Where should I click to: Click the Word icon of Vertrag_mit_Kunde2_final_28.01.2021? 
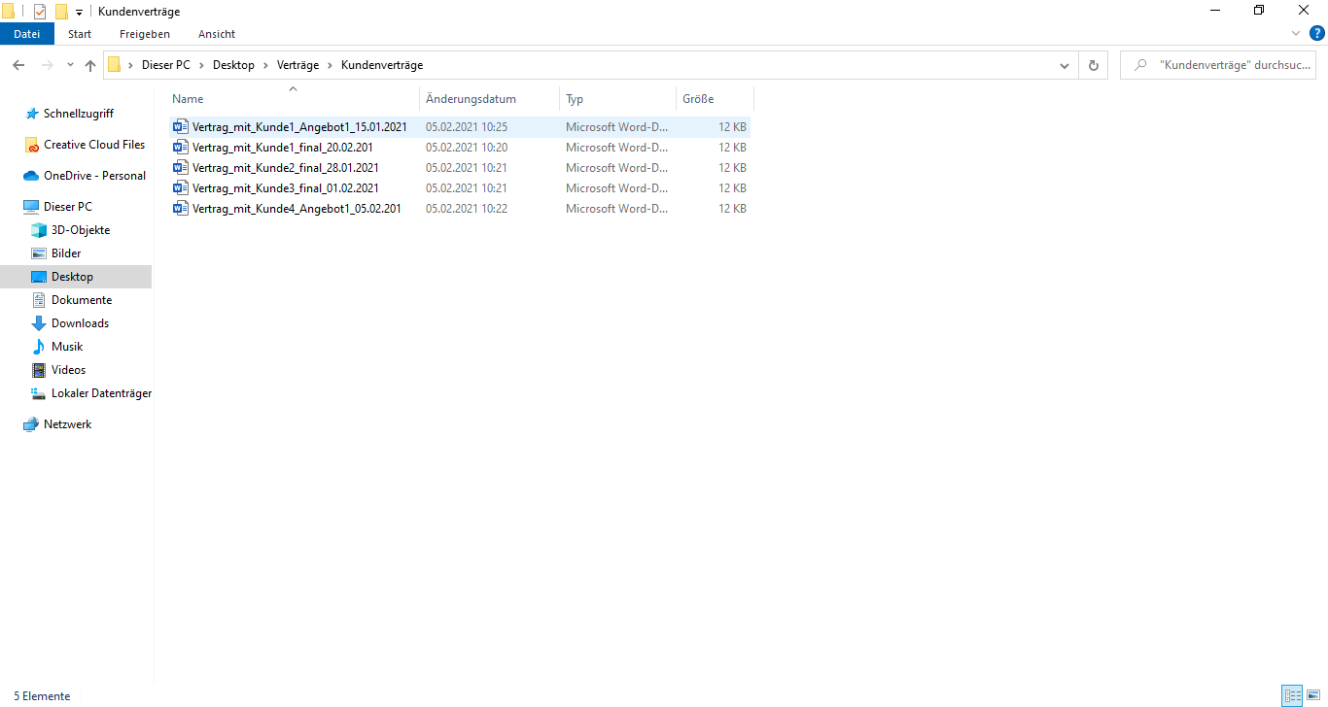click(180, 168)
